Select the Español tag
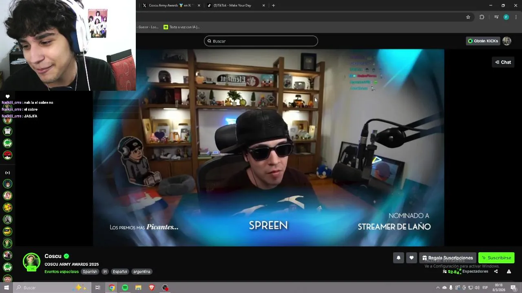 120,271
